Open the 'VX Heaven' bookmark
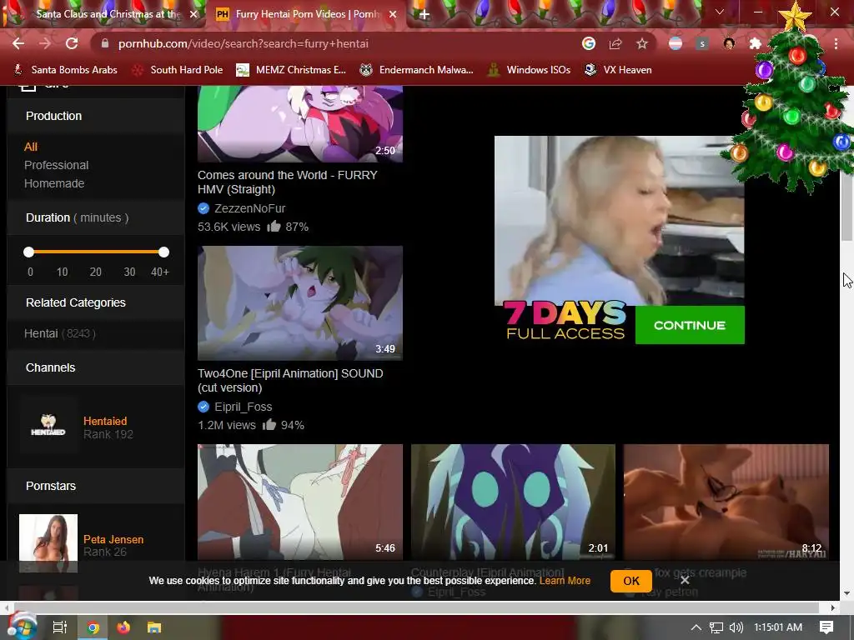This screenshot has height=640, width=854. point(618,70)
